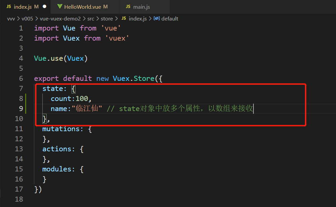Click 'mutations:' on line 11

63,129
